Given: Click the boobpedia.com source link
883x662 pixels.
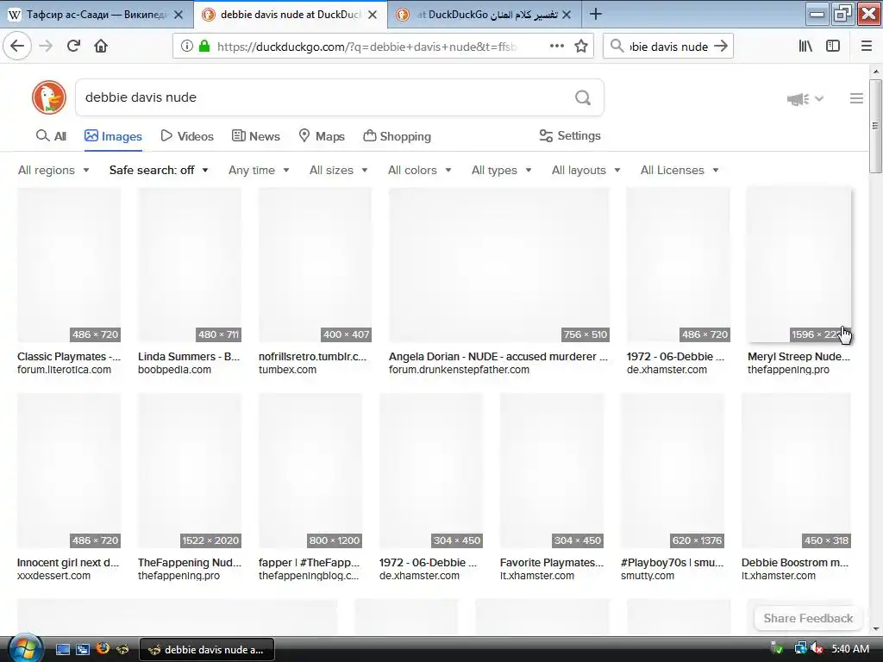Looking at the screenshot, I should 174,370.
